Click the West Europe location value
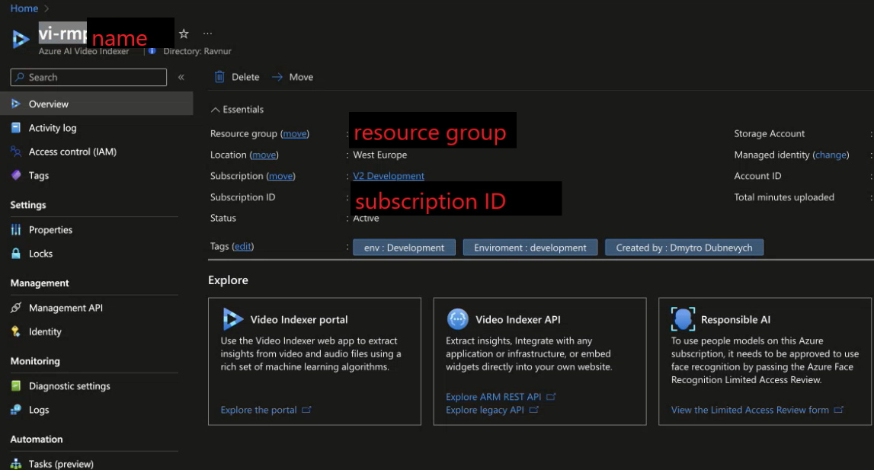 click(380, 155)
